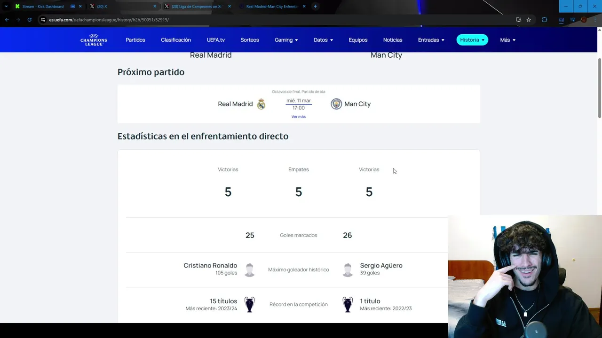The height and width of the screenshot is (338, 602).
Task: Click the page vertical scrollbar thumb
Action: pyautogui.click(x=600, y=88)
